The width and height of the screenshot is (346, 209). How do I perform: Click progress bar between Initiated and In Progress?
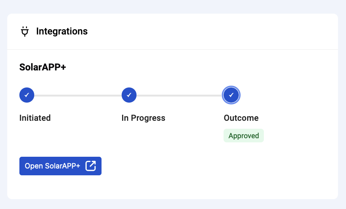[x=78, y=95]
